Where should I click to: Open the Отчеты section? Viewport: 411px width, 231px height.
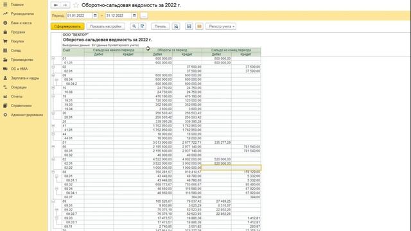[x=17, y=96]
